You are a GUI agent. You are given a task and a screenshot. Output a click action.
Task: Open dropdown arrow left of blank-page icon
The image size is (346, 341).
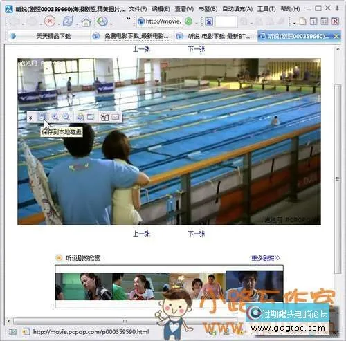click(295, 24)
